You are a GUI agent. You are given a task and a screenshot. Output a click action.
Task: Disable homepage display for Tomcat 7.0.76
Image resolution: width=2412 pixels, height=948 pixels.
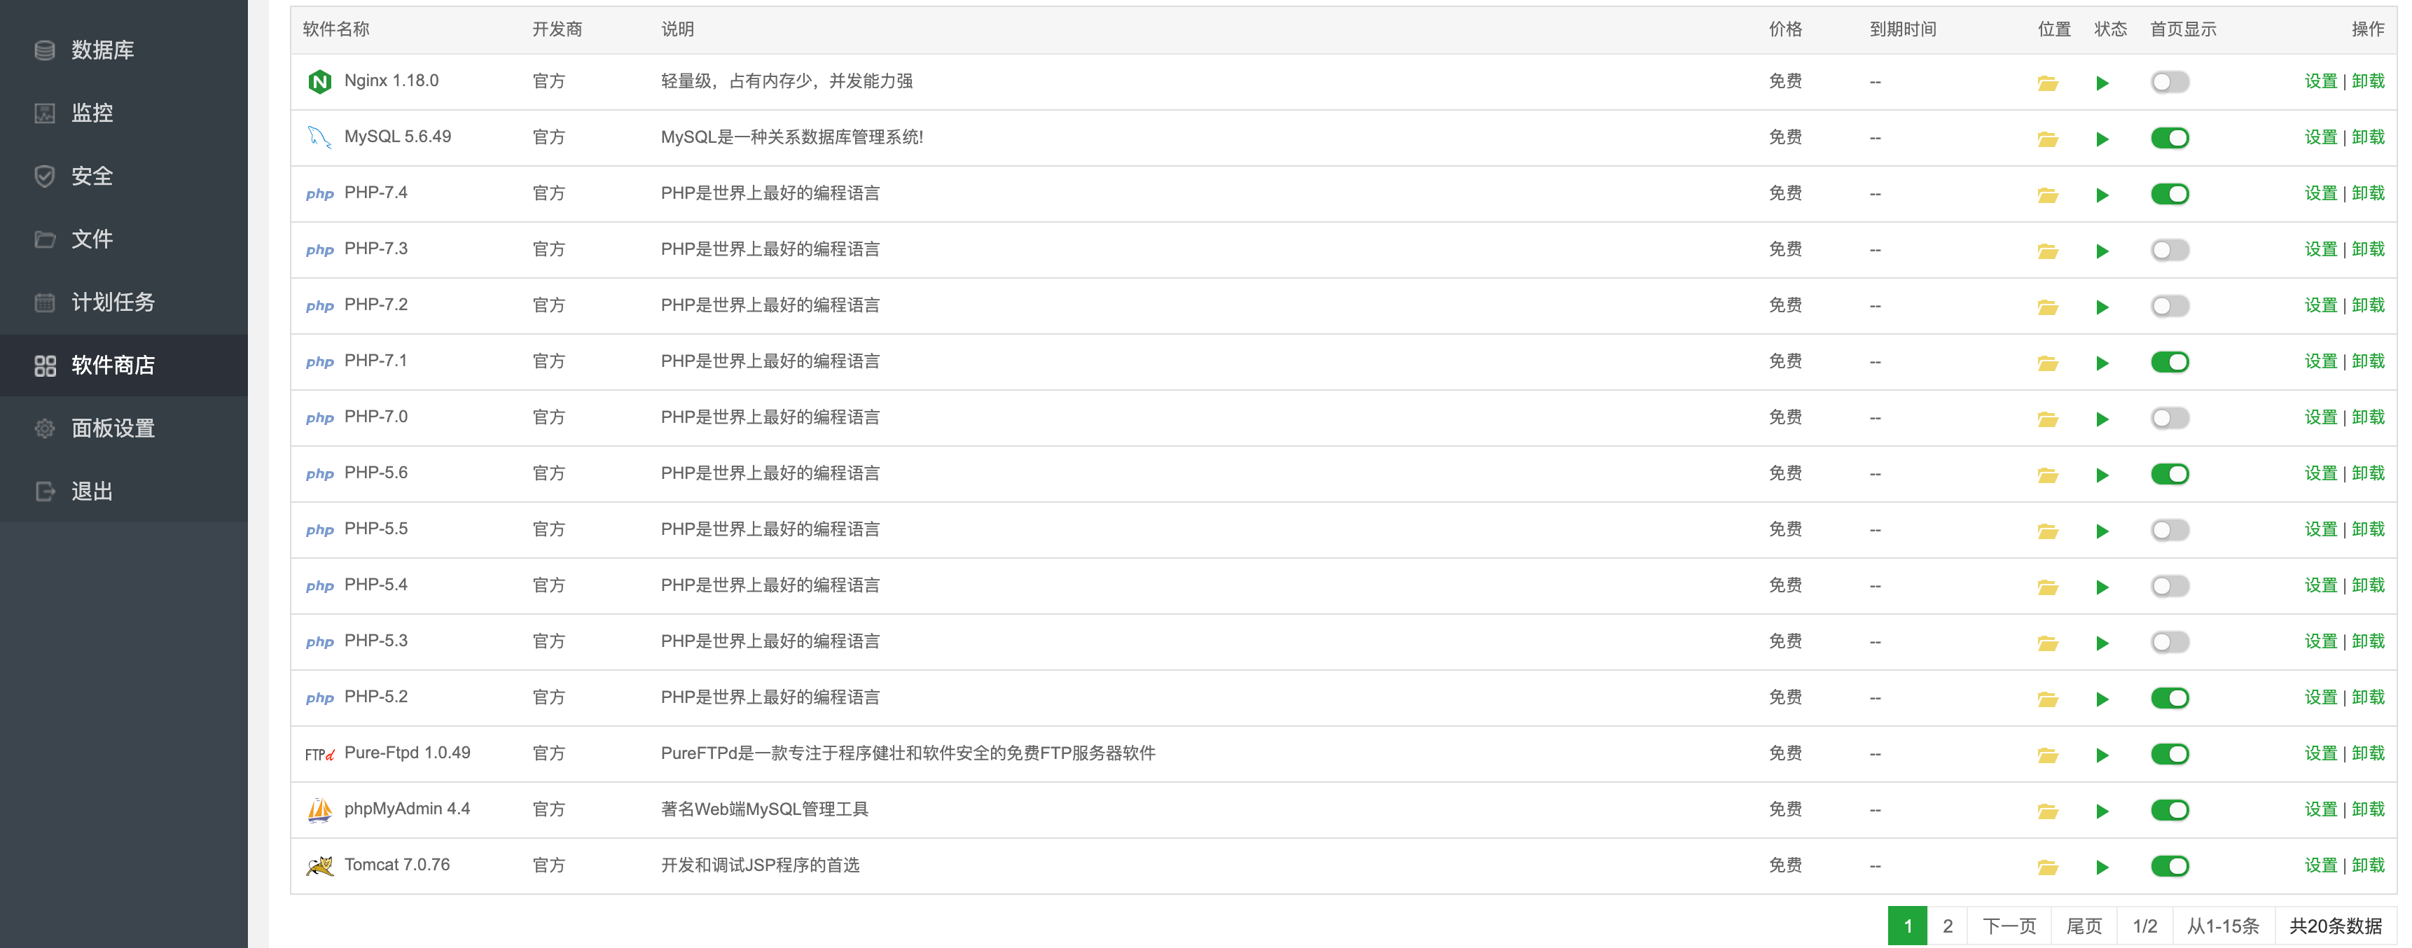2170,867
